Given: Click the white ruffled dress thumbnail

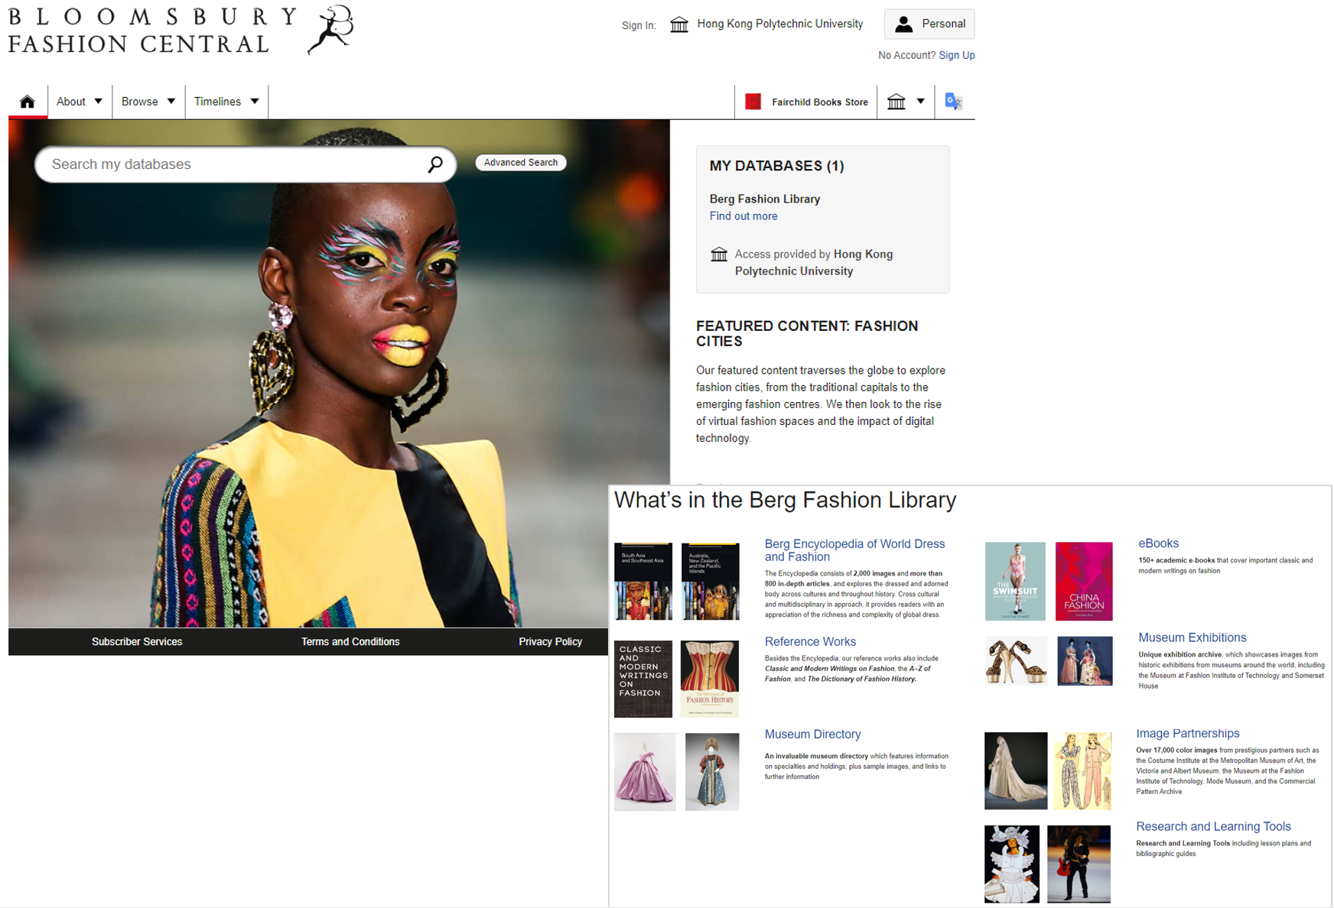Looking at the screenshot, I should (1012, 864).
